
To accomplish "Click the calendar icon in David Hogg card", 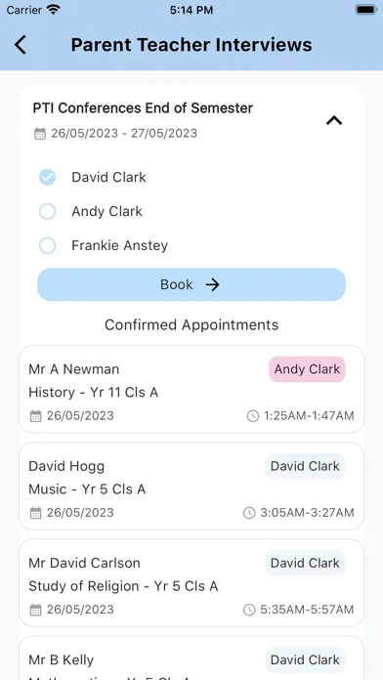I will [35, 513].
